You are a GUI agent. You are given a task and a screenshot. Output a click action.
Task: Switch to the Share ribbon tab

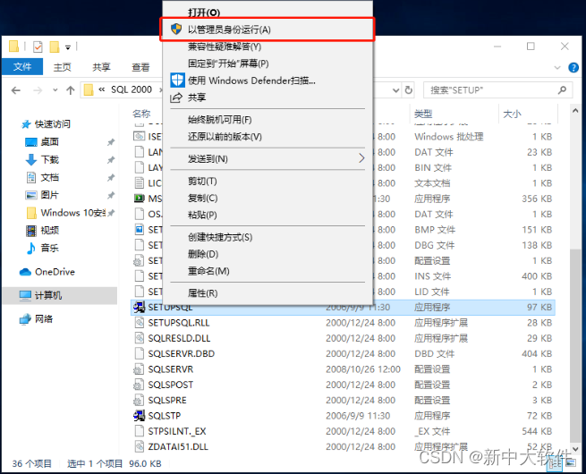[x=101, y=67]
